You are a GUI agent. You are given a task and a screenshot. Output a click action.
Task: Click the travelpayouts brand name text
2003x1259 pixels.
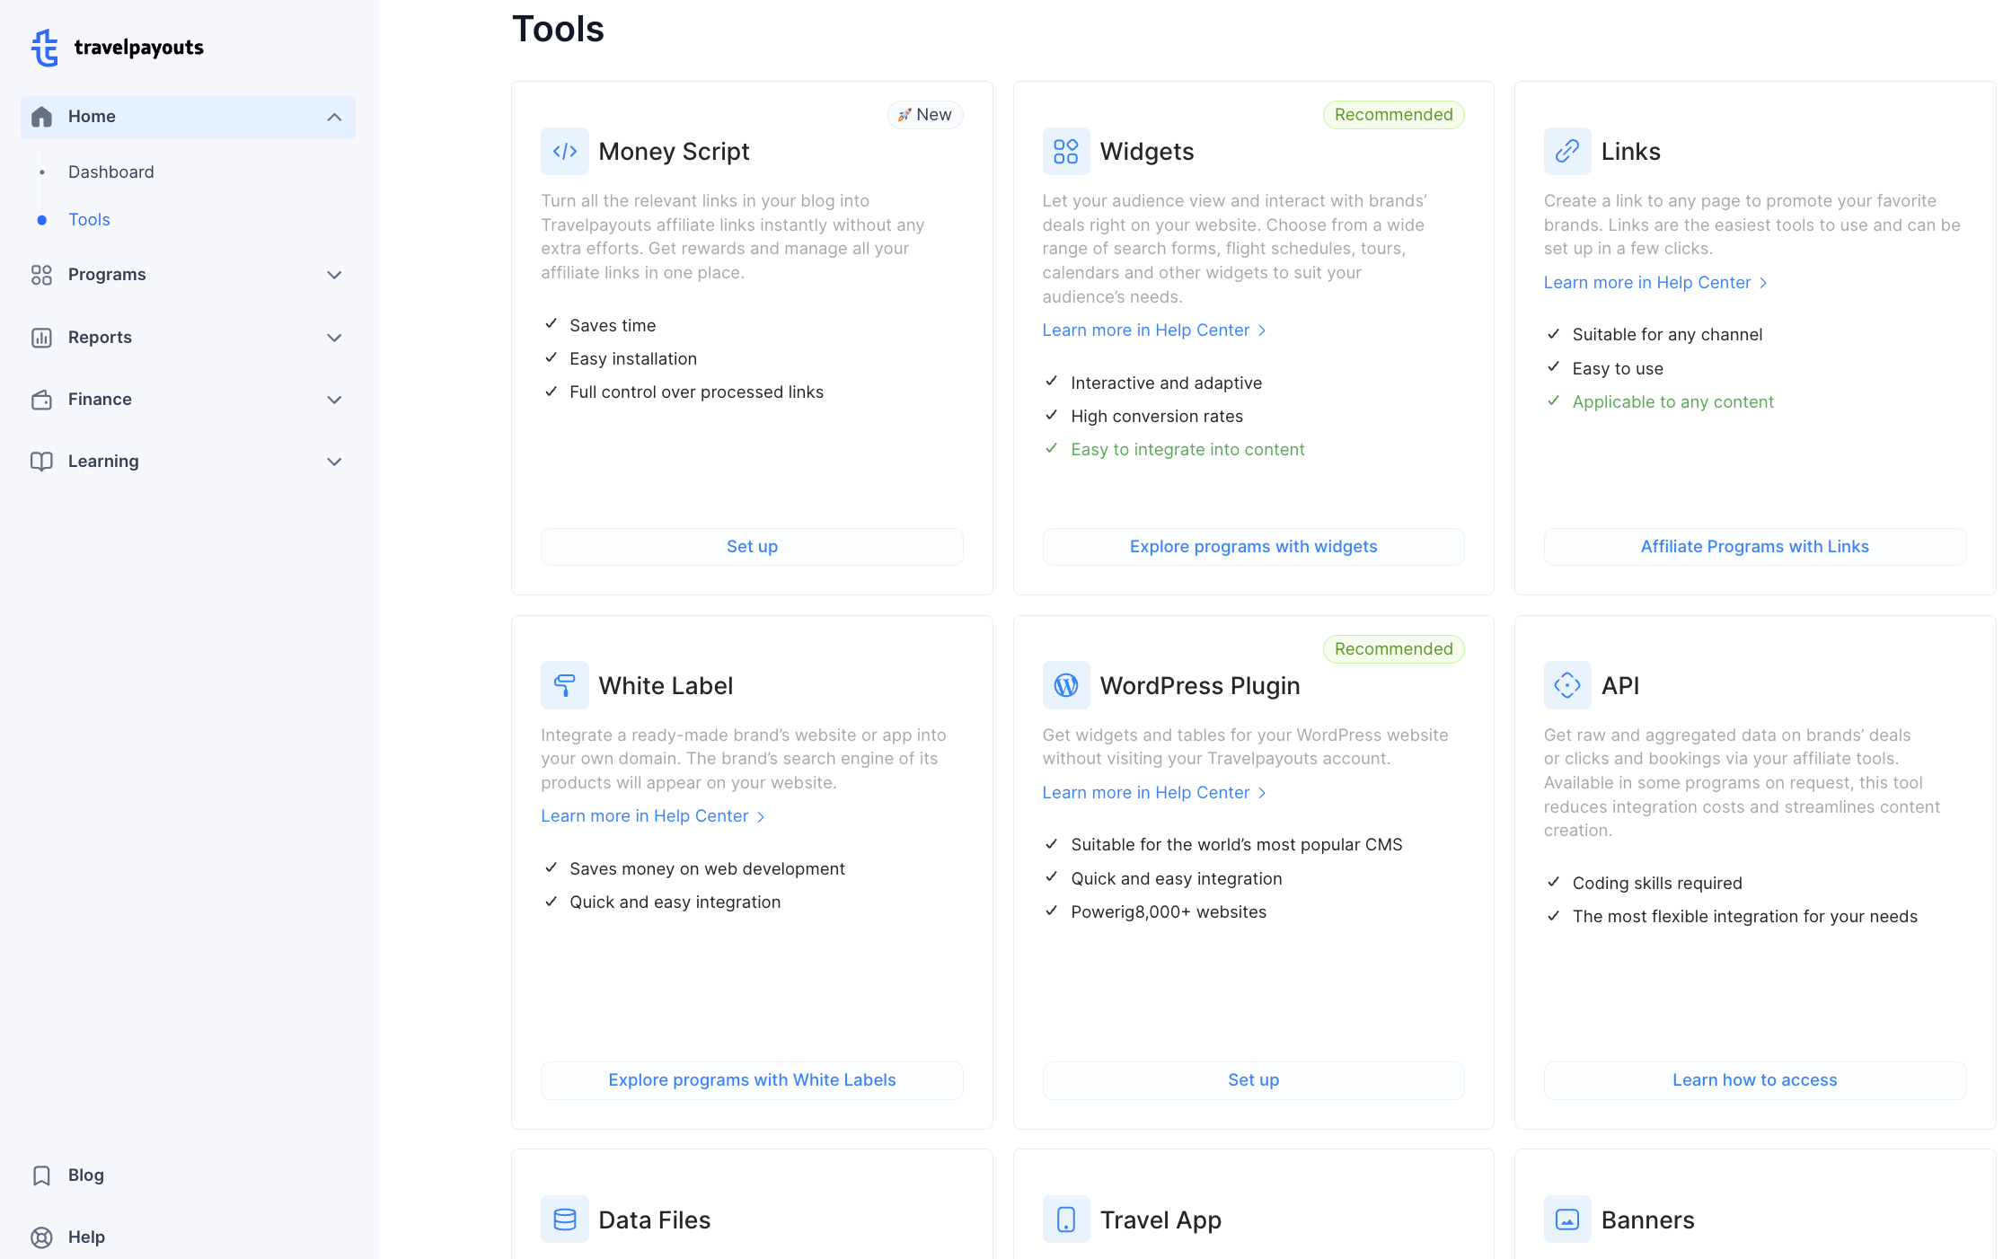[x=138, y=48]
